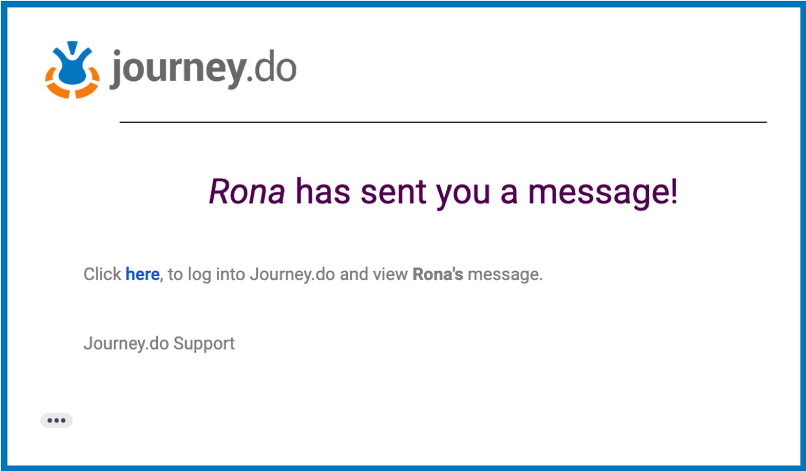
Task: Click 'to log into Journey.do' body text
Action: [251, 275]
